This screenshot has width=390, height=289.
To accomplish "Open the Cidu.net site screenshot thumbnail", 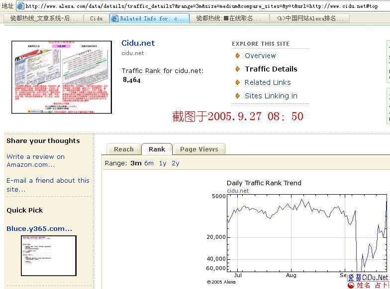I will 62,77.
